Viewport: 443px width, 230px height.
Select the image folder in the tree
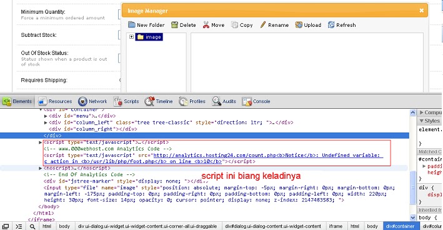coord(149,37)
